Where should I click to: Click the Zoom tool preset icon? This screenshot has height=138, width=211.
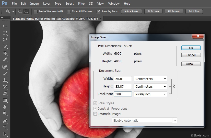pyautogui.click(x=8, y=11)
